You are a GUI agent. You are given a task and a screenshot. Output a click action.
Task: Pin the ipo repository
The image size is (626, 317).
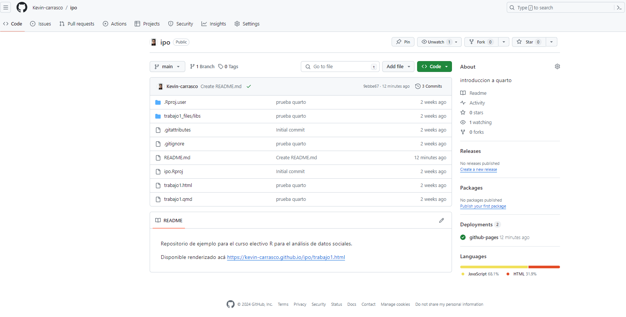(x=403, y=42)
